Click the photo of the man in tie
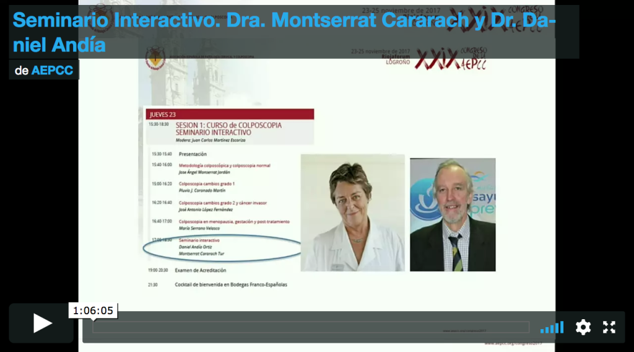Viewport: 634px width, 352px height. coord(453,214)
